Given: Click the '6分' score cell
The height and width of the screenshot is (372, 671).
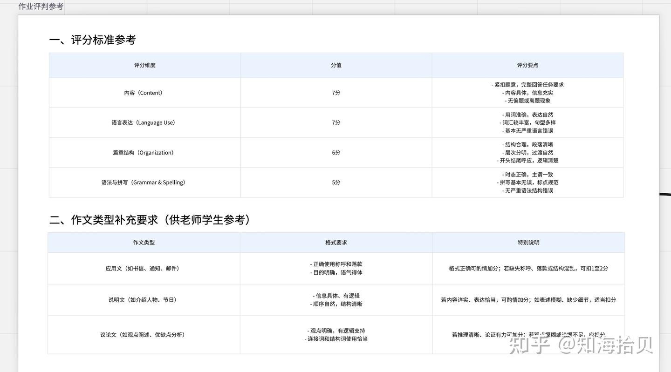Looking at the screenshot, I should [336, 153].
